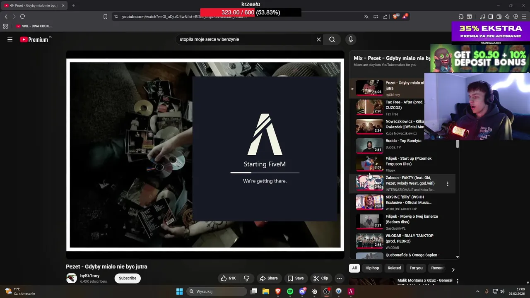Image resolution: width=530 pixels, height=298 pixels.
Task: Play Budda - Top Bandyta from mix
Action: coord(402,146)
